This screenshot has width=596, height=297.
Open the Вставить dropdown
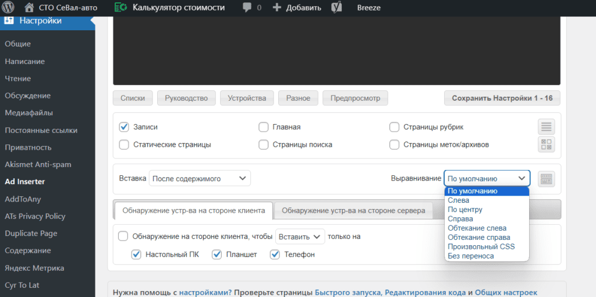tap(300, 236)
